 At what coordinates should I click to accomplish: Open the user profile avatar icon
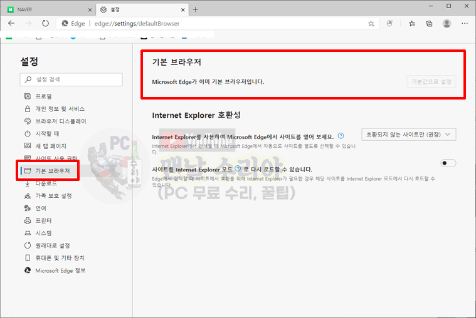[x=447, y=24]
